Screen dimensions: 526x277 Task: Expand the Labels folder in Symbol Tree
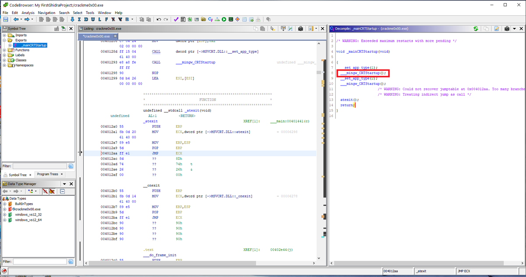point(4,55)
